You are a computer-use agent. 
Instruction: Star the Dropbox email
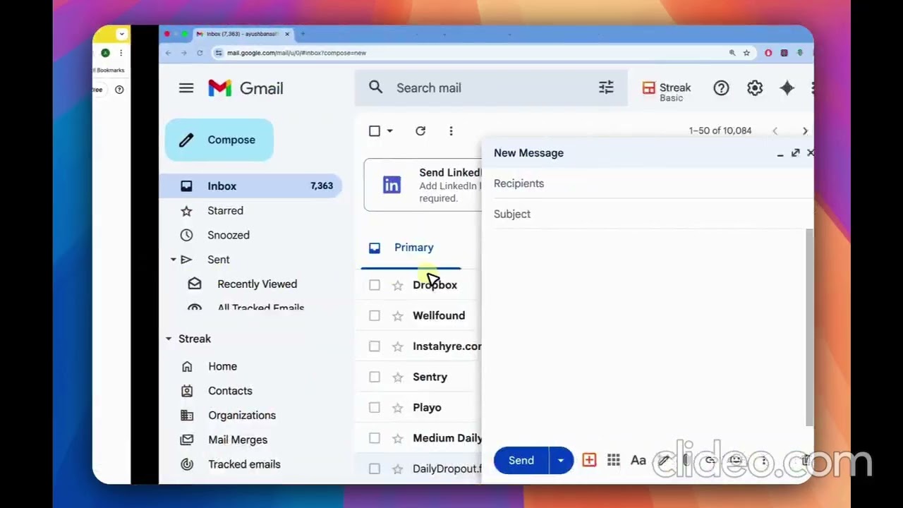point(398,285)
